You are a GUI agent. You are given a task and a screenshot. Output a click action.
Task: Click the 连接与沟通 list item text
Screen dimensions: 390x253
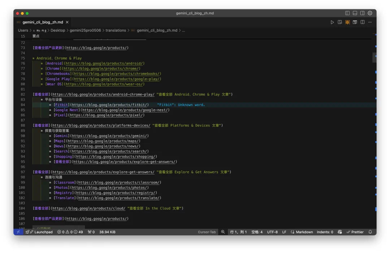tap(53, 177)
